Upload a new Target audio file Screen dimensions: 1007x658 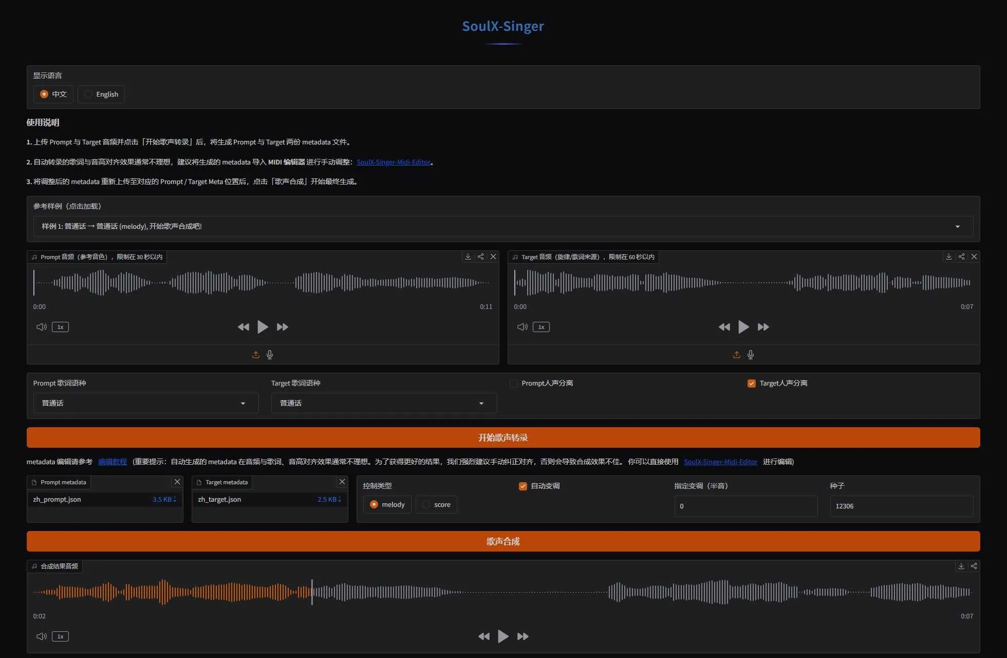[x=736, y=355]
